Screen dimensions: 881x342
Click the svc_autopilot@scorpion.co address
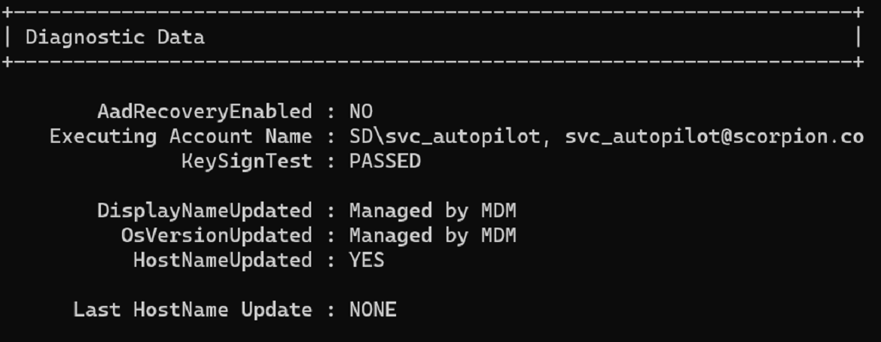[714, 137]
